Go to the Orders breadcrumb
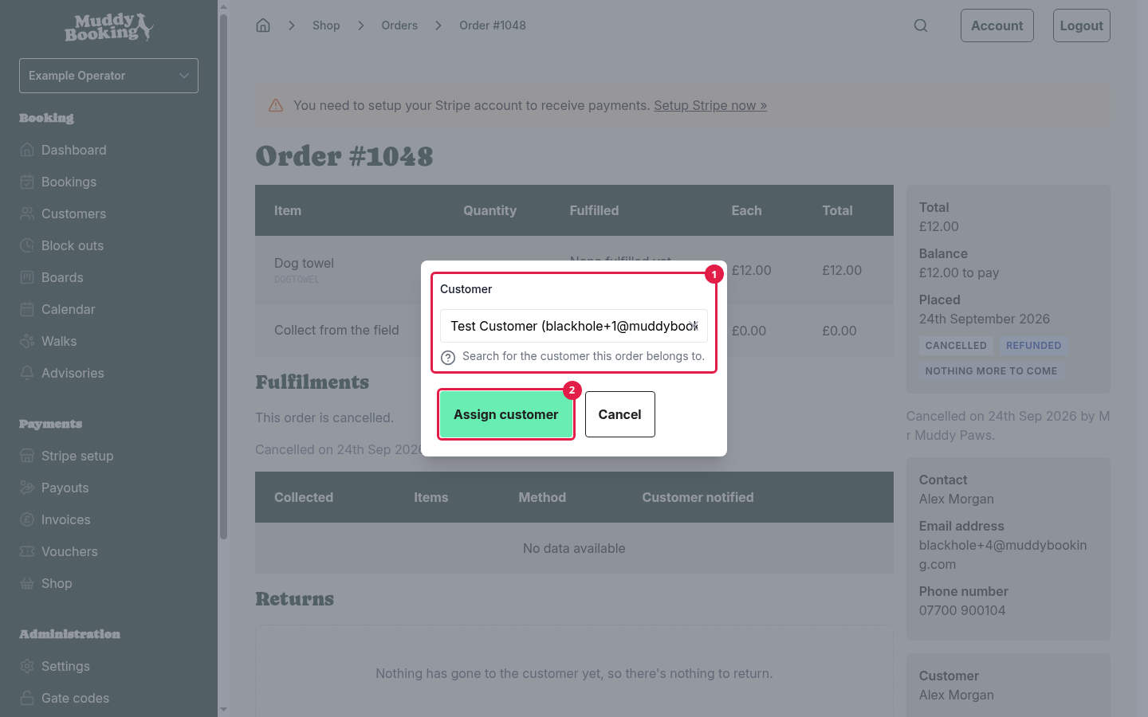Viewport: 1148px width, 717px height. click(x=399, y=25)
